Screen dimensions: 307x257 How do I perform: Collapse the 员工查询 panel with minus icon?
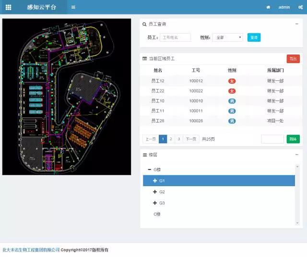click(x=296, y=24)
